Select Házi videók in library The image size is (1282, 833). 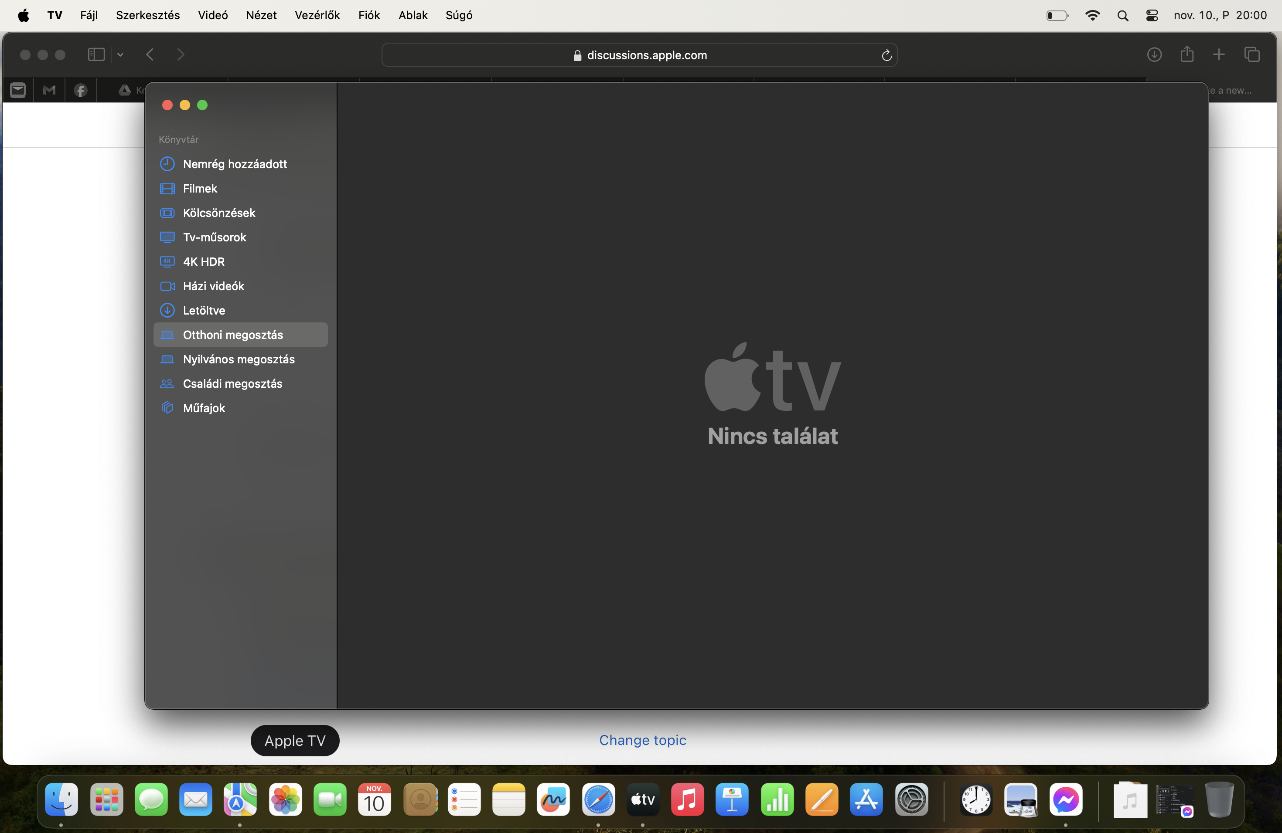coord(213,286)
